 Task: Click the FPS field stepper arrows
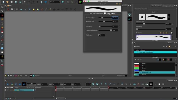[80, 84]
